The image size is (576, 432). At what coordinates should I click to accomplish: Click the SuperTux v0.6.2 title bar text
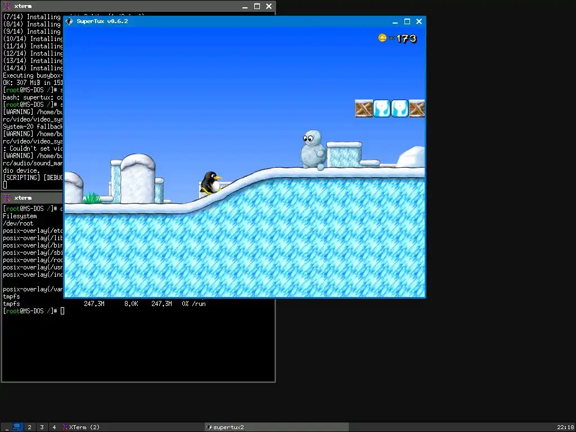[x=102, y=21]
